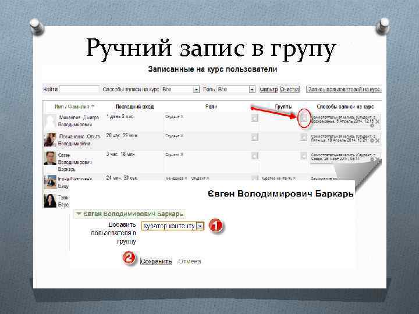Edit enrolment gear for Михайлов Дмитро
Image resolution: width=419 pixels, height=314 pixels.
372,125
